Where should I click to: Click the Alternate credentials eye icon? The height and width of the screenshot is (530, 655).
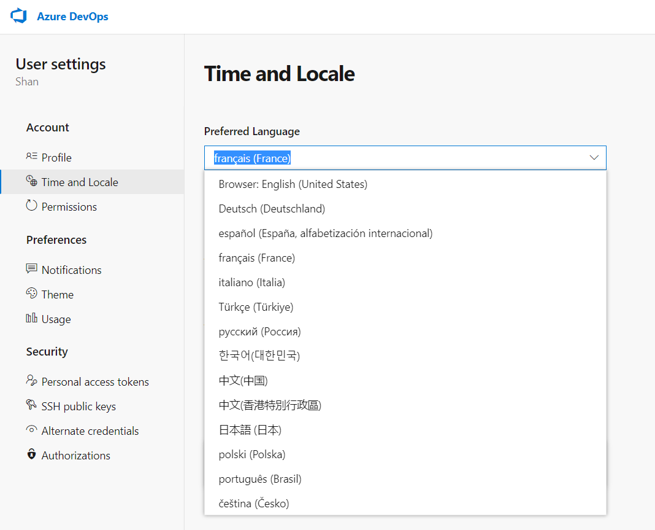click(31, 430)
